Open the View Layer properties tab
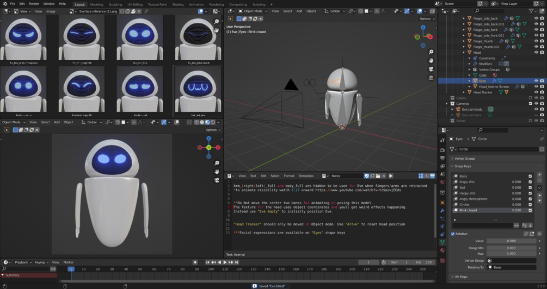 click(x=442, y=166)
